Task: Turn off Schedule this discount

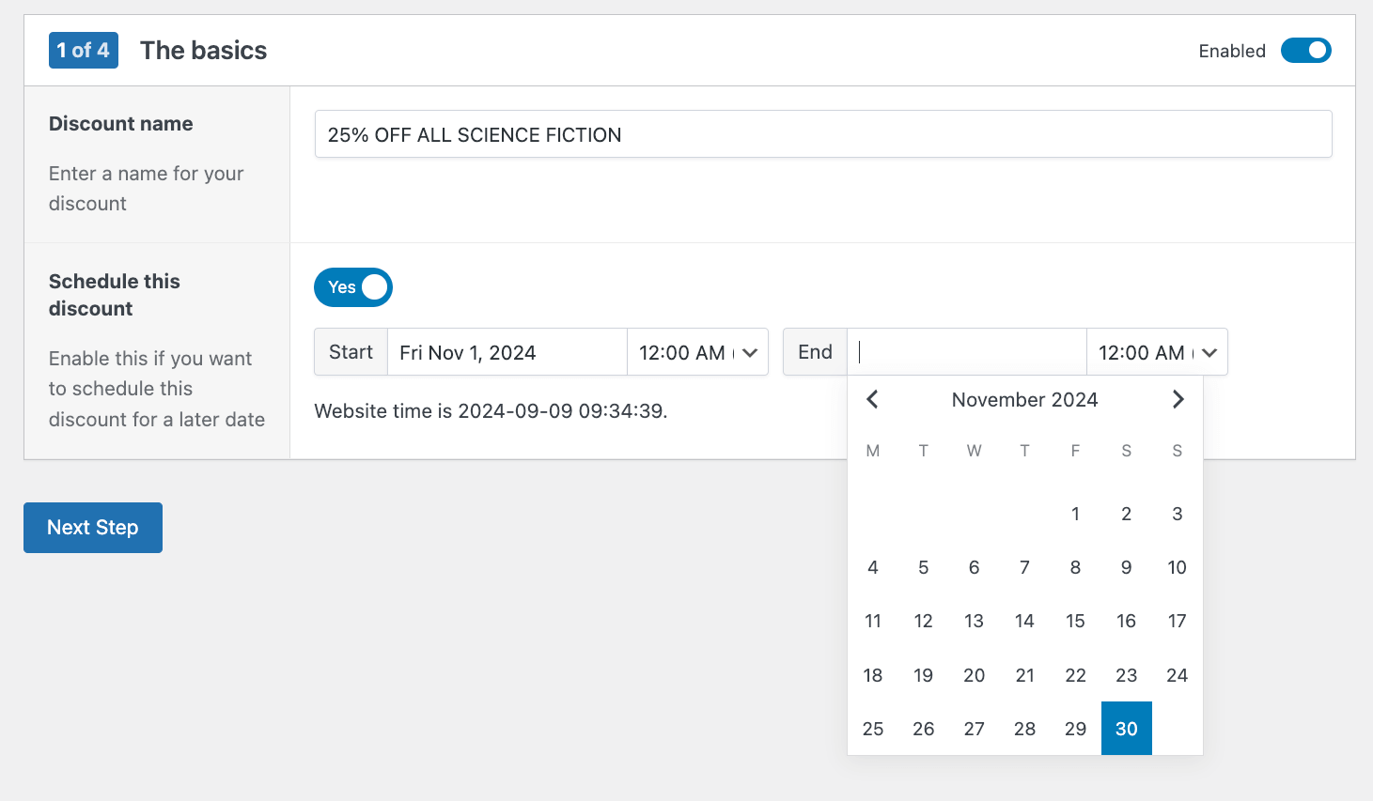Action: (x=352, y=287)
